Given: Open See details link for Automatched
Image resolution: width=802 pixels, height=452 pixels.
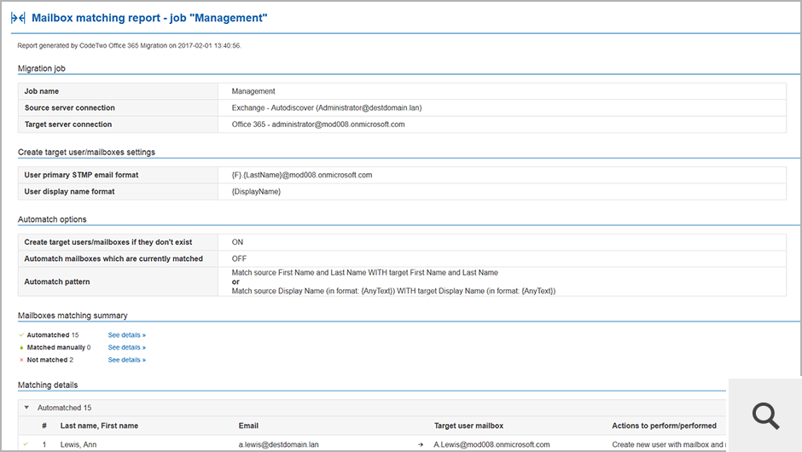Looking at the screenshot, I should click(127, 335).
